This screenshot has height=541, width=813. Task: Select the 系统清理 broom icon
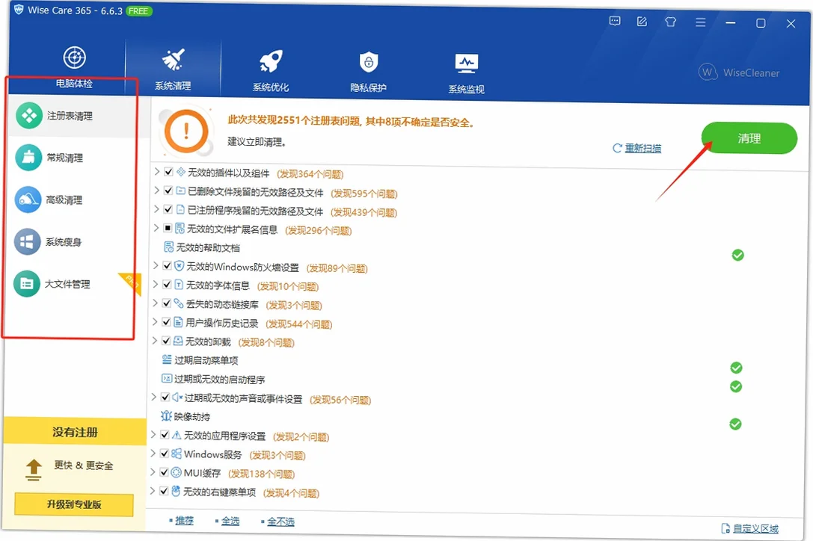(x=174, y=60)
